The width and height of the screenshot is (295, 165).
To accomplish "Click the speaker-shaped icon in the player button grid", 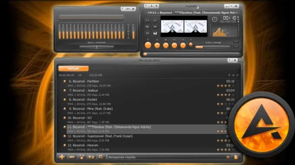I will 147,33.
